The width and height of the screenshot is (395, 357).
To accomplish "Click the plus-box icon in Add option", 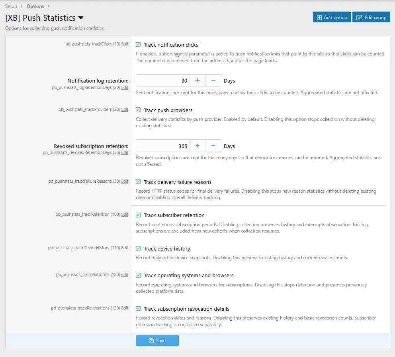I will point(319,18).
